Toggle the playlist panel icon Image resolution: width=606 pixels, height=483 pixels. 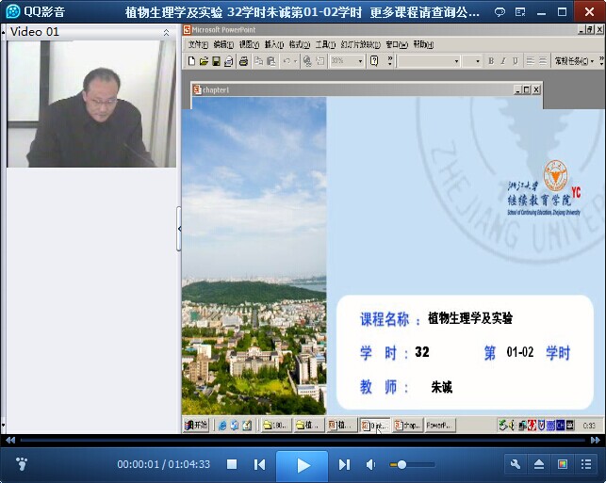click(x=586, y=463)
